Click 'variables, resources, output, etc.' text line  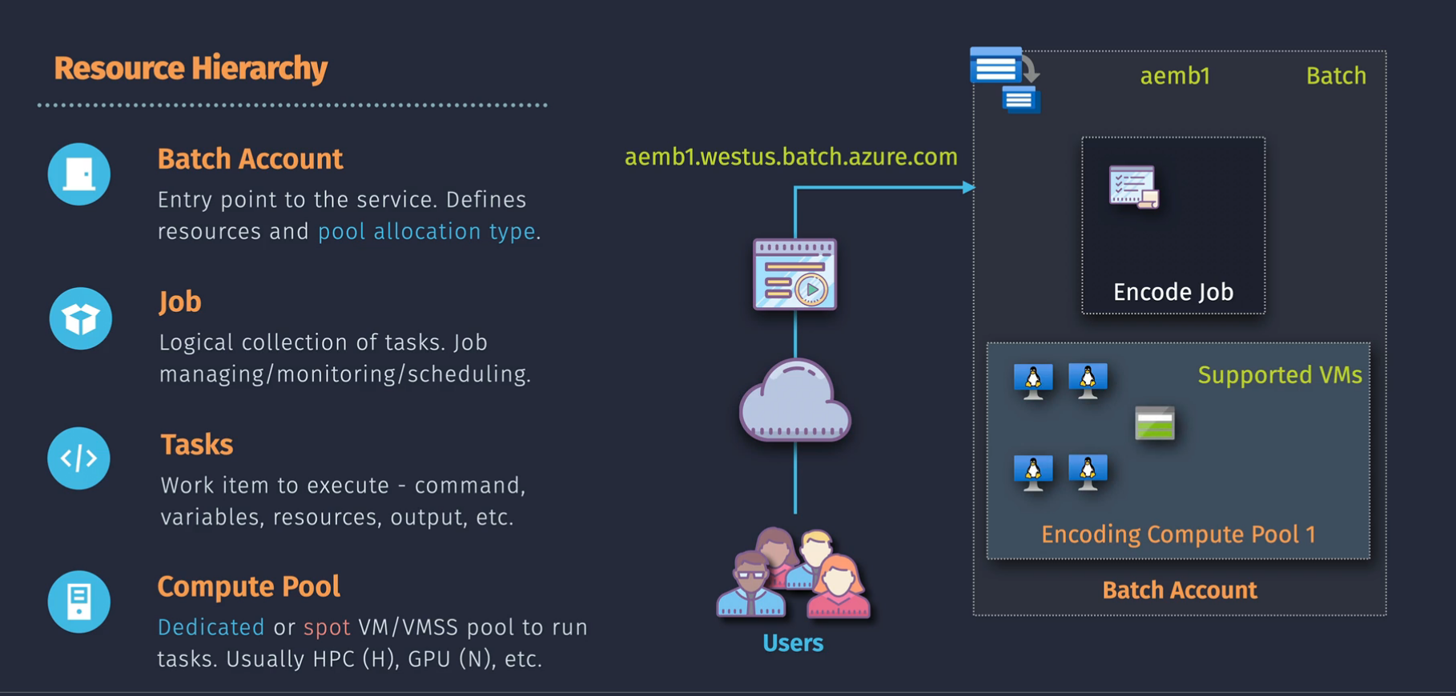337,517
